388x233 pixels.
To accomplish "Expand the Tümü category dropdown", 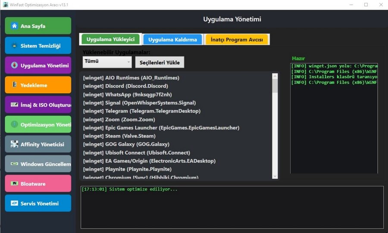I will pos(107,62).
